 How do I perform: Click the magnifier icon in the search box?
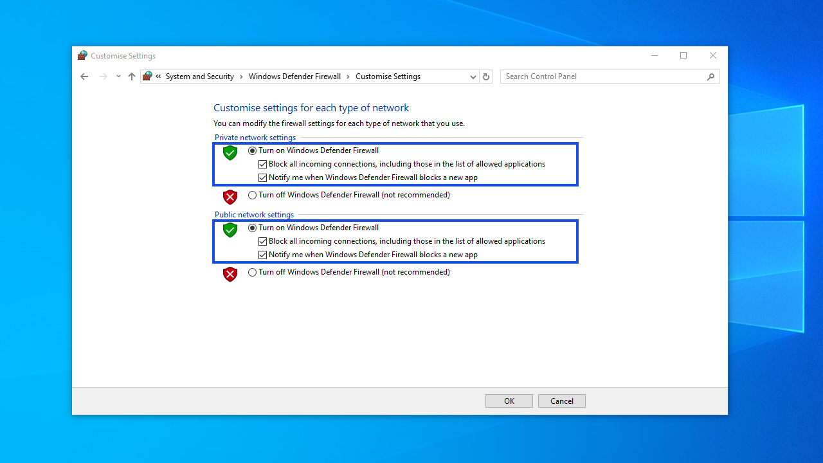710,77
